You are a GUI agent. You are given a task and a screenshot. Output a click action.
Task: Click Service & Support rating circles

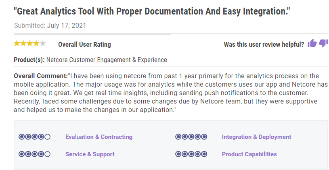point(34,154)
